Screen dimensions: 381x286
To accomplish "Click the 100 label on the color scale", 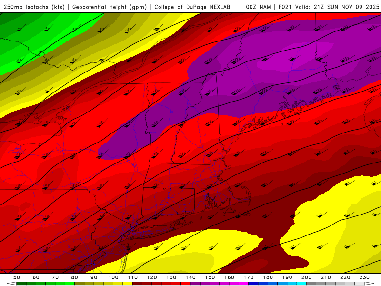I will [x=113, y=277].
